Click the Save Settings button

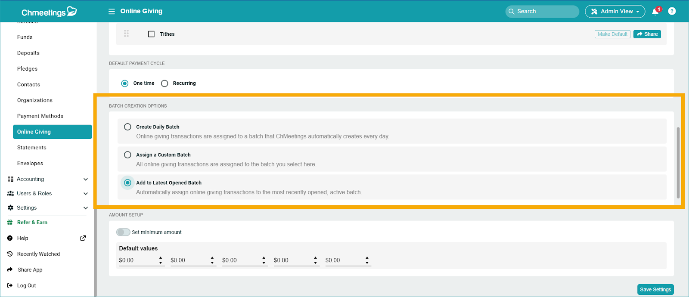pyautogui.click(x=655, y=290)
